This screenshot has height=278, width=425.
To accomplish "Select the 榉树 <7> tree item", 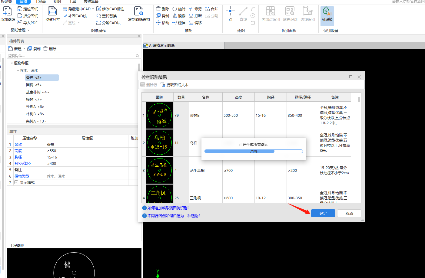I will click(x=34, y=100).
